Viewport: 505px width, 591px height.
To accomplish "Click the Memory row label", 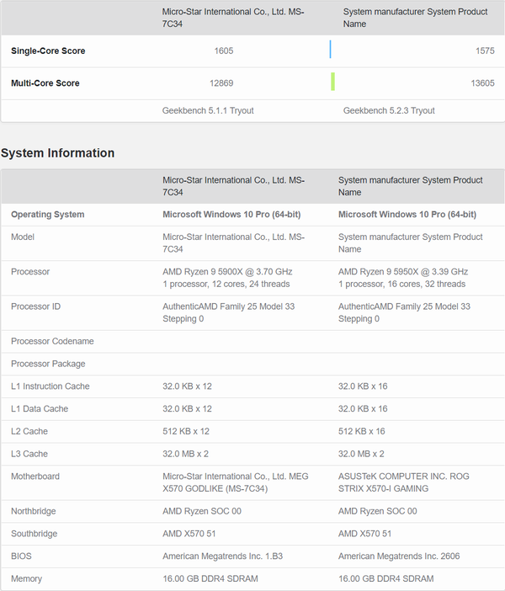I will click(26, 579).
